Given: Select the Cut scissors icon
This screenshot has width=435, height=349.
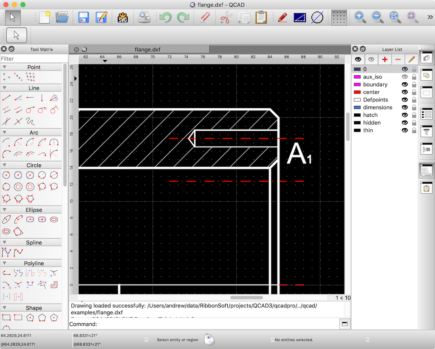Looking at the screenshot, I should click(x=226, y=17).
